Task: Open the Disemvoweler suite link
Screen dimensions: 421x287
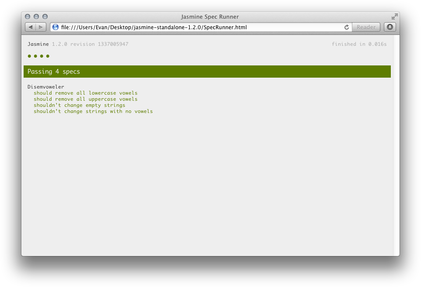Action: click(x=45, y=87)
